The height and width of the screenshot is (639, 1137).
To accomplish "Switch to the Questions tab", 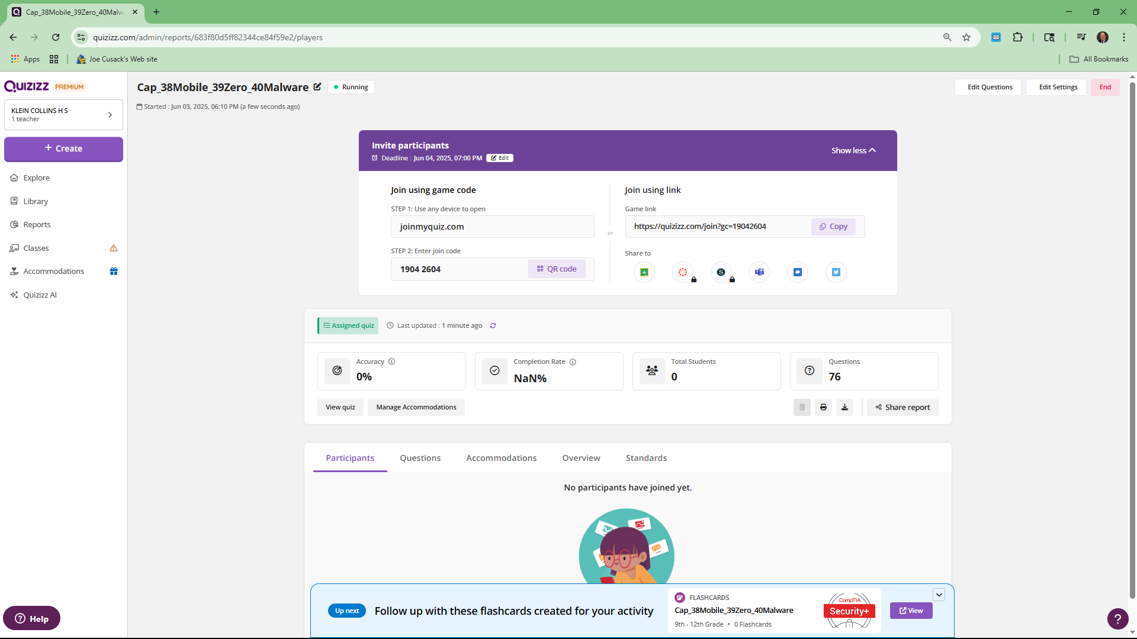I will click(x=420, y=458).
